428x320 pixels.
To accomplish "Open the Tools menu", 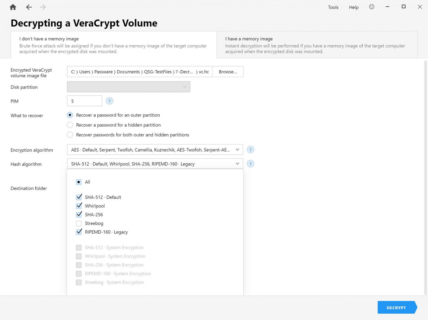I will [x=333, y=7].
